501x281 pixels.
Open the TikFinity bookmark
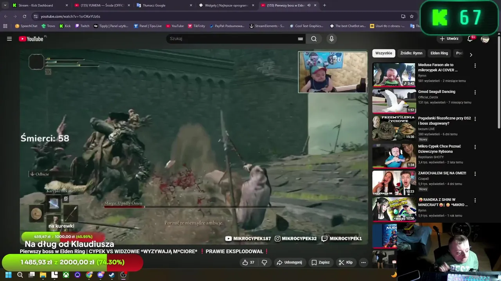click(x=196, y=26)
